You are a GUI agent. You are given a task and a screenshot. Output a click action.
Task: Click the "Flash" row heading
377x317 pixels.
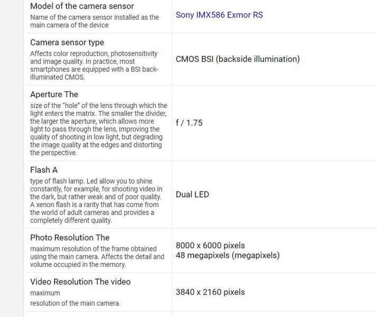(x=44, y=170)
